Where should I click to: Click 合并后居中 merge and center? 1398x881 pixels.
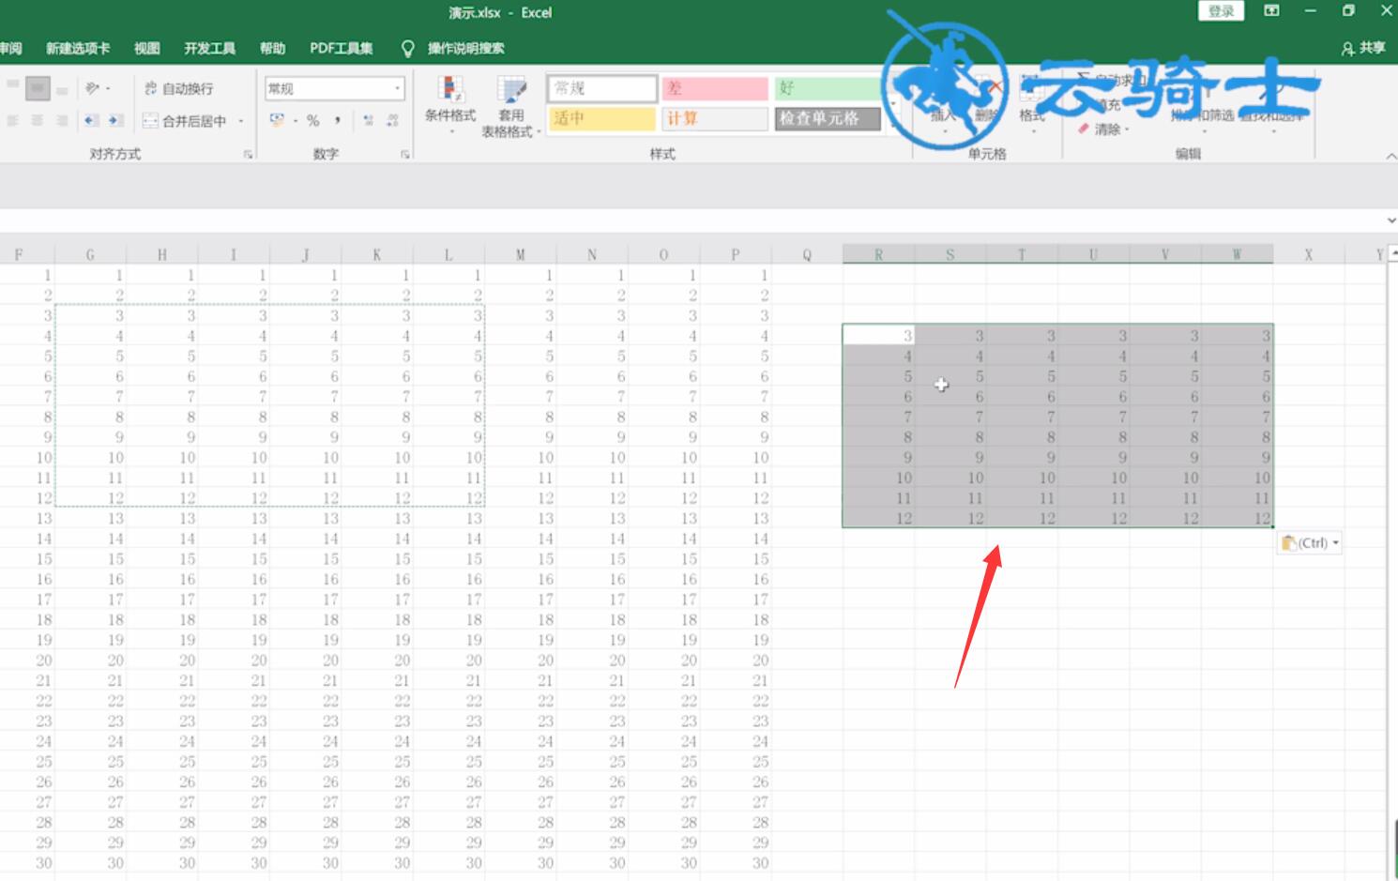coord(185,121)
